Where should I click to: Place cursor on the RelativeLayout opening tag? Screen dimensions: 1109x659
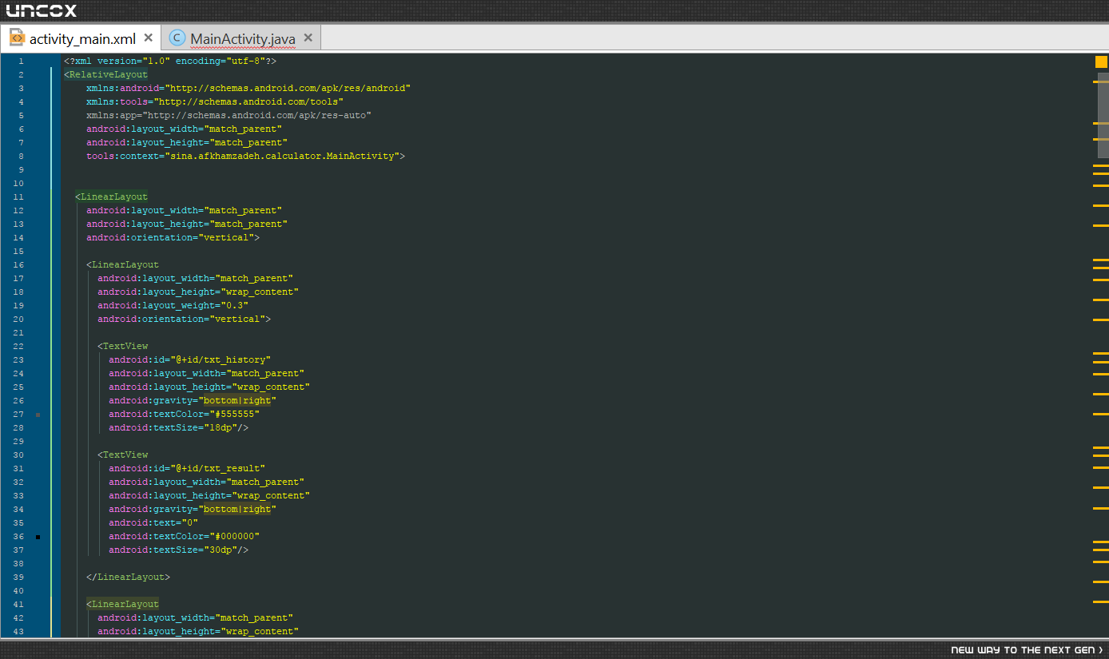point(105,74)
